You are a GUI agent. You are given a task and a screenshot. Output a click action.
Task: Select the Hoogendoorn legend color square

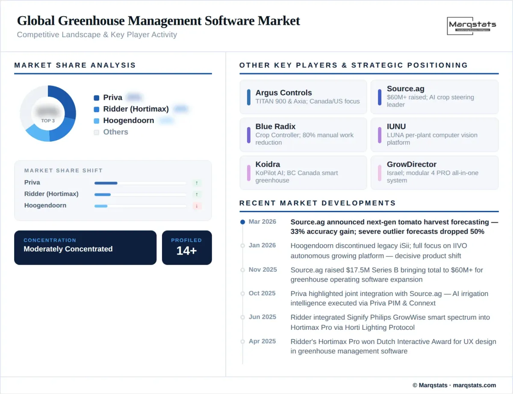point(97,120)
